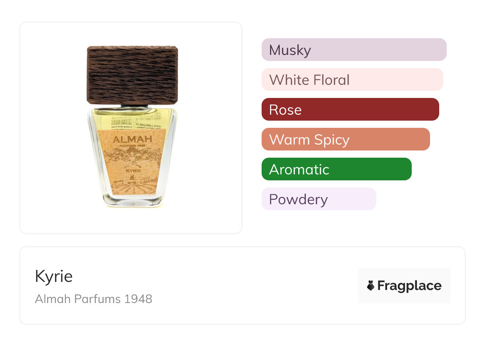Select the Powdery accord bar
This screenshot has width=485, height=344.
pyautogui.click(x=319, y=199)
